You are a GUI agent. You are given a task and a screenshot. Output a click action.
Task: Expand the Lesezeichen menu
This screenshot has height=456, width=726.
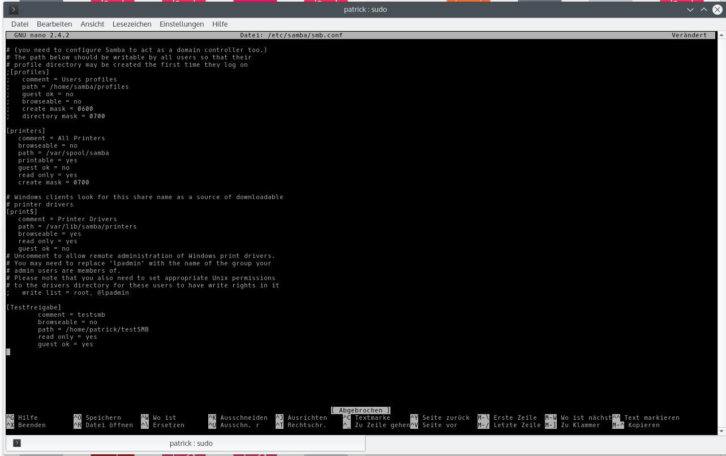pos(132,24)
